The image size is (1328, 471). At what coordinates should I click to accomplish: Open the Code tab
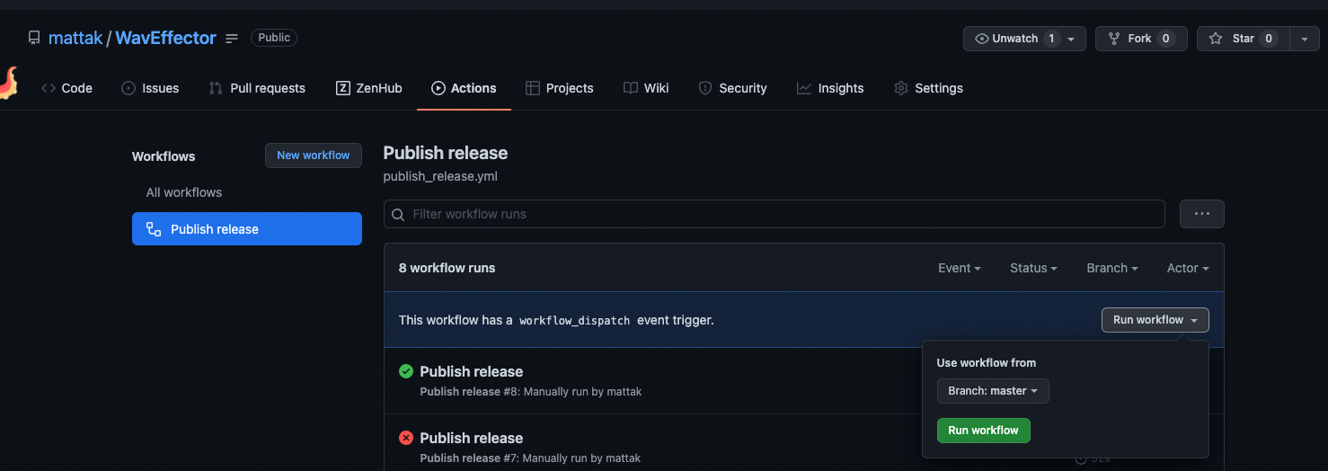67,88
